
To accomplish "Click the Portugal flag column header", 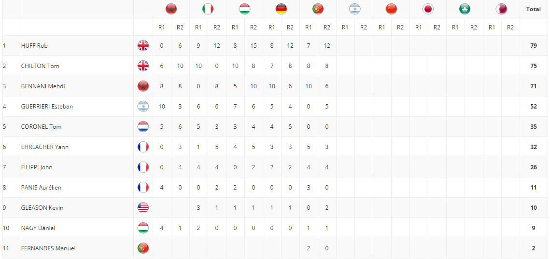I will pyautogui.click(x=318, y=9).
